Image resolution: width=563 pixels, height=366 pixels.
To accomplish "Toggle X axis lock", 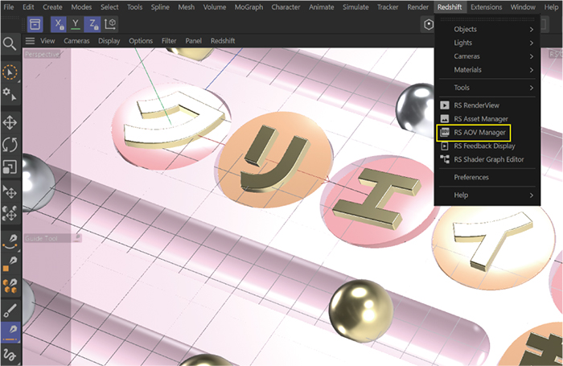I will pos(60,24).
